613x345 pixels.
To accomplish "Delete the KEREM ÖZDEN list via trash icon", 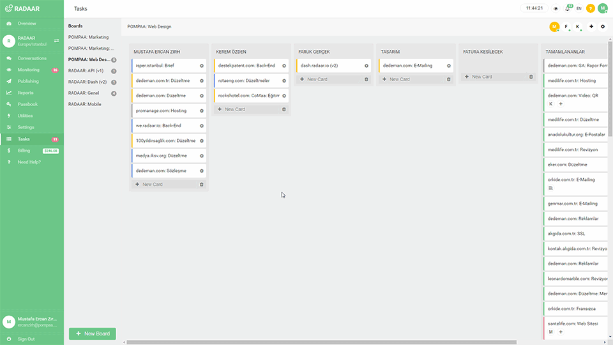I will pyautogui.click(x=284, y=109).
